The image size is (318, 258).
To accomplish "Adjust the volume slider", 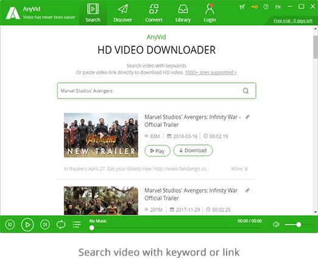I will pyautogui.click(x=298, y=225).
